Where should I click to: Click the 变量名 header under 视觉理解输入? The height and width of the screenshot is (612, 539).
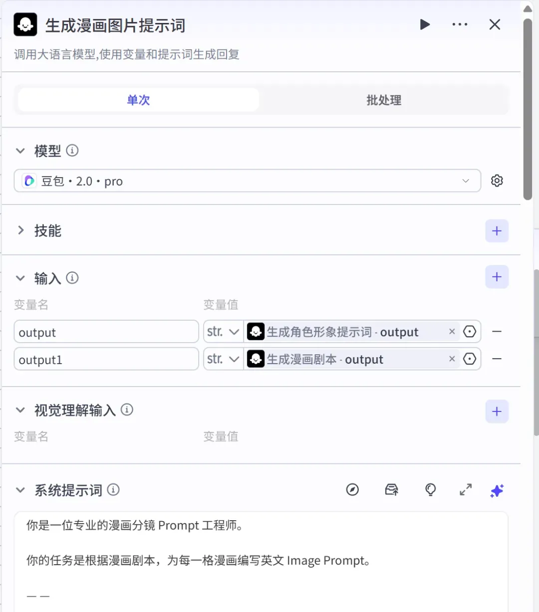click(x=31, y=436)
